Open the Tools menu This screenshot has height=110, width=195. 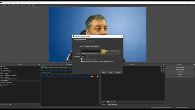point(29,5)
